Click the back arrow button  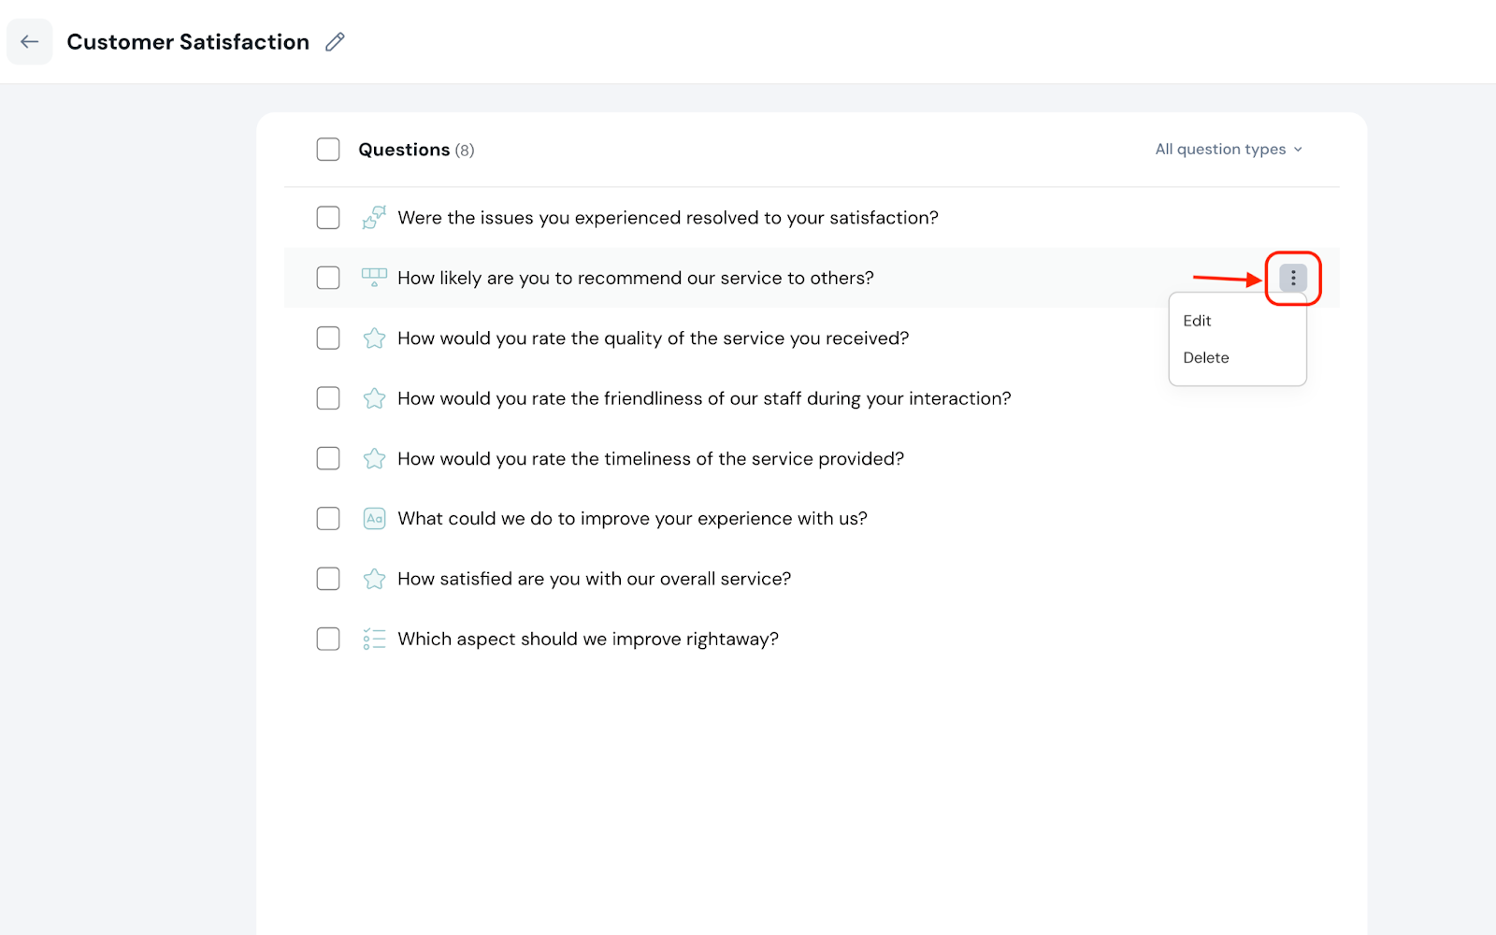tap(30, 42)
